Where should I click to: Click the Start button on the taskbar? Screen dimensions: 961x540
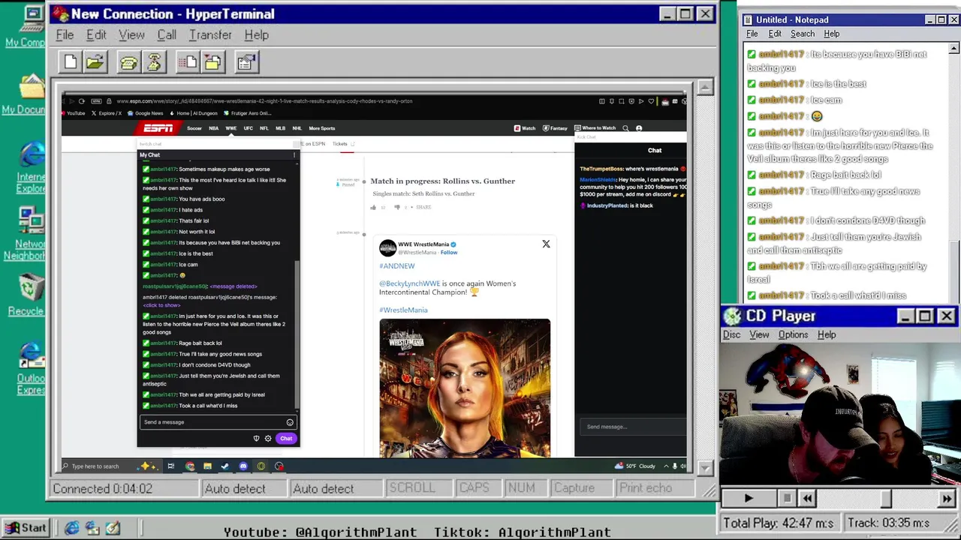point(25,528)
